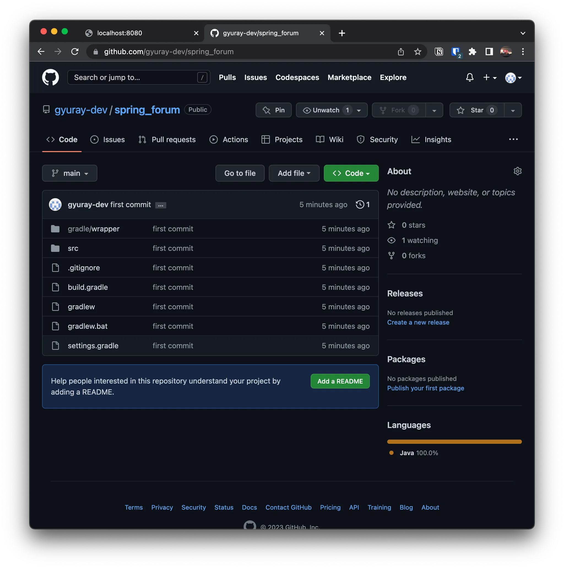Click the Java language bar

pyautogui.click(x=454, y=442)
